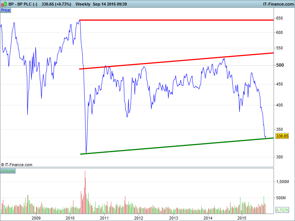
Task: Click the 2009 time axis label
Action: point(36,218)
